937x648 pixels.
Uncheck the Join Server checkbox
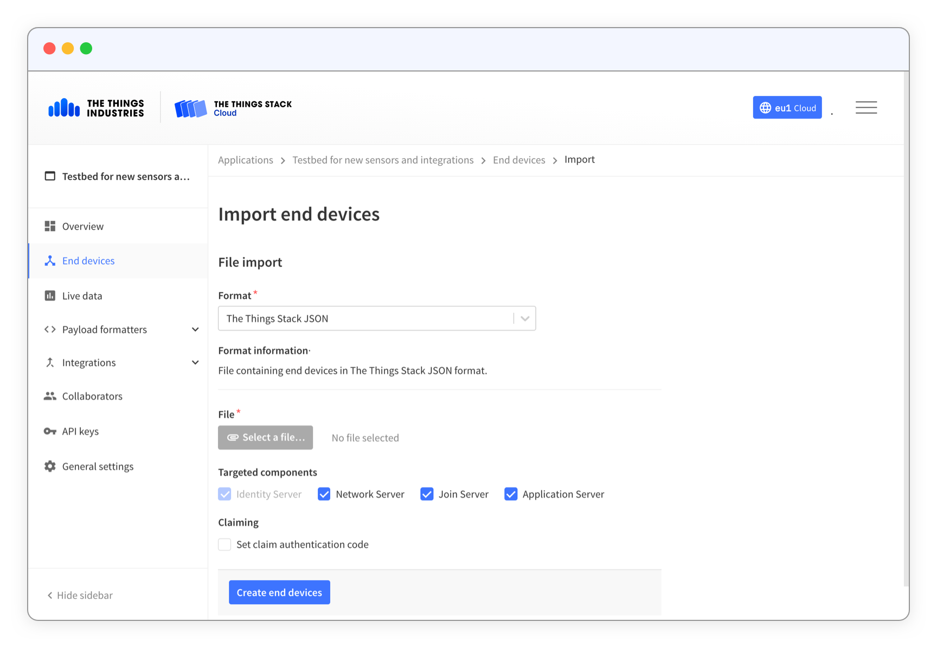[x=427, y=494]
